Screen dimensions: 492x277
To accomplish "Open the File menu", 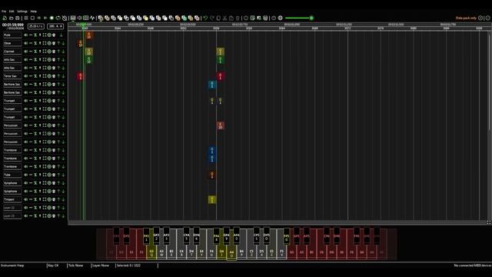I will (4, 12).
